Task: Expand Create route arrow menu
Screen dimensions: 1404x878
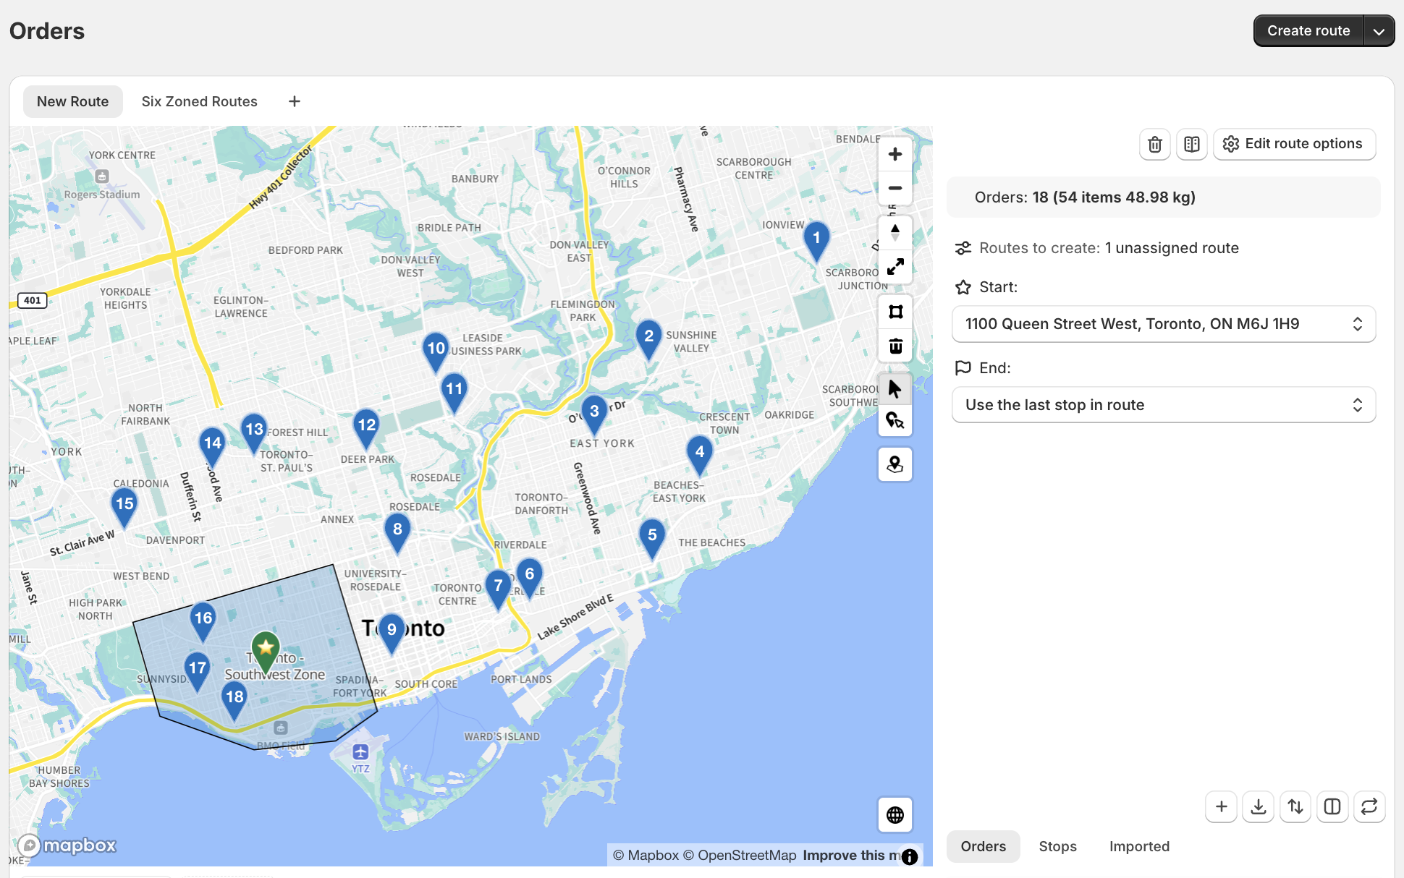Action: click(1379, 31)
